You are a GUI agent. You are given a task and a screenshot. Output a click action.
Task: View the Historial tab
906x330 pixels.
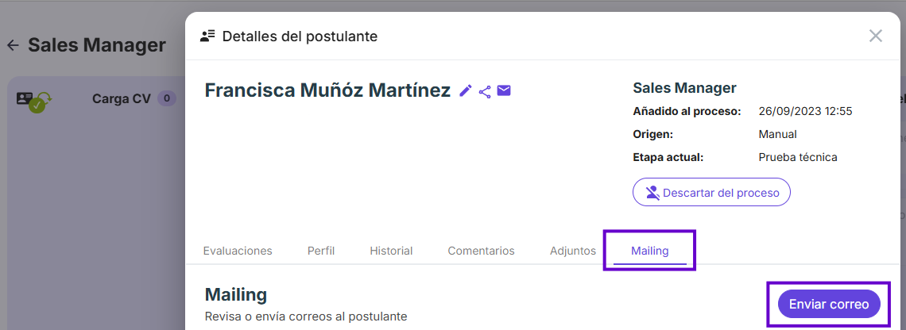coord(391,251)
